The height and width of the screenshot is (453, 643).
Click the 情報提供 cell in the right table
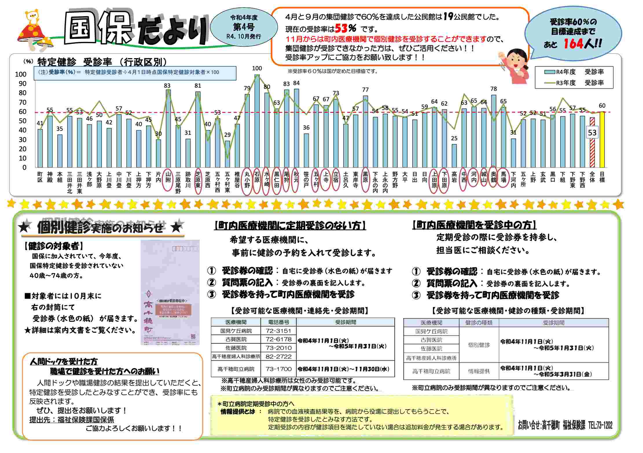(479, 371)
